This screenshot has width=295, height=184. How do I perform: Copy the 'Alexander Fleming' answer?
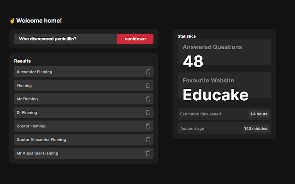point(148,72)
